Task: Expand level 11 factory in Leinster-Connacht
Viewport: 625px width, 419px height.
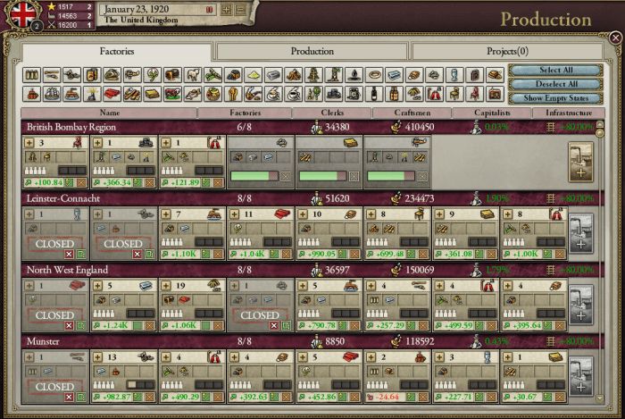Action: coord(235,214)
